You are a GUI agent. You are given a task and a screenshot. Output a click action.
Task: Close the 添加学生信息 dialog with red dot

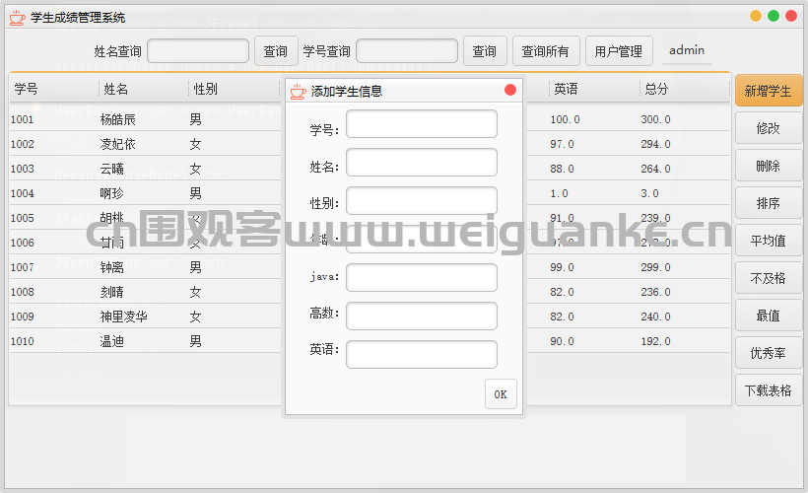point(510,91)
